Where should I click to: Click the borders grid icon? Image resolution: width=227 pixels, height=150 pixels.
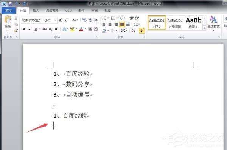pos(112,31)
